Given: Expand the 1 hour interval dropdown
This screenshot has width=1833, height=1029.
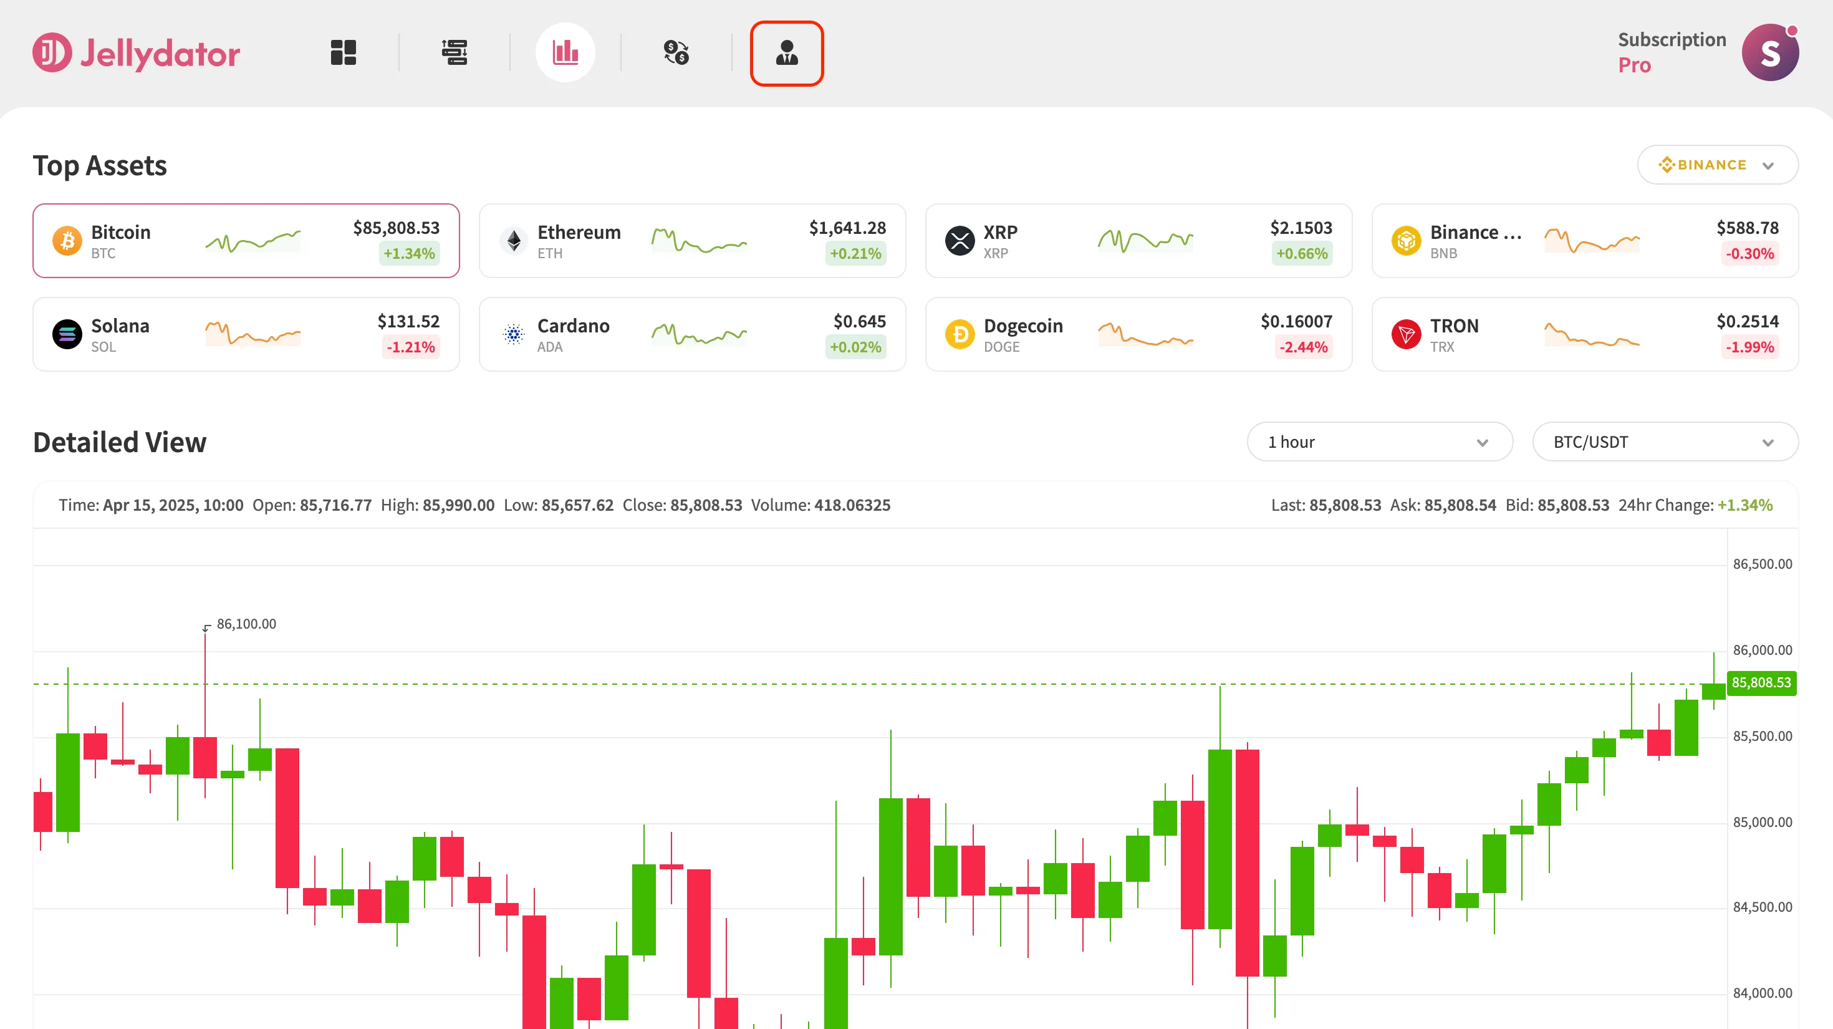Looking at the screenshot, I should coord(1380,442).
